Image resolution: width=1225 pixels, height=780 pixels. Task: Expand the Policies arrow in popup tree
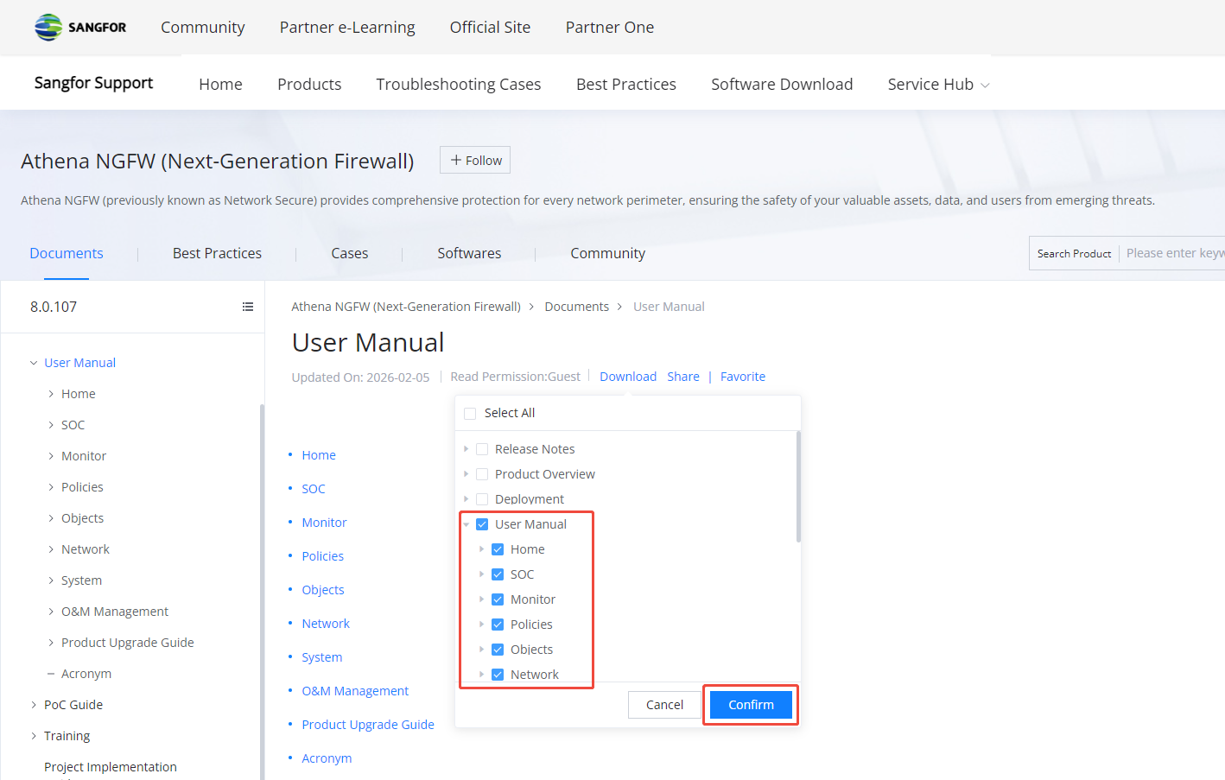point(481,625)
